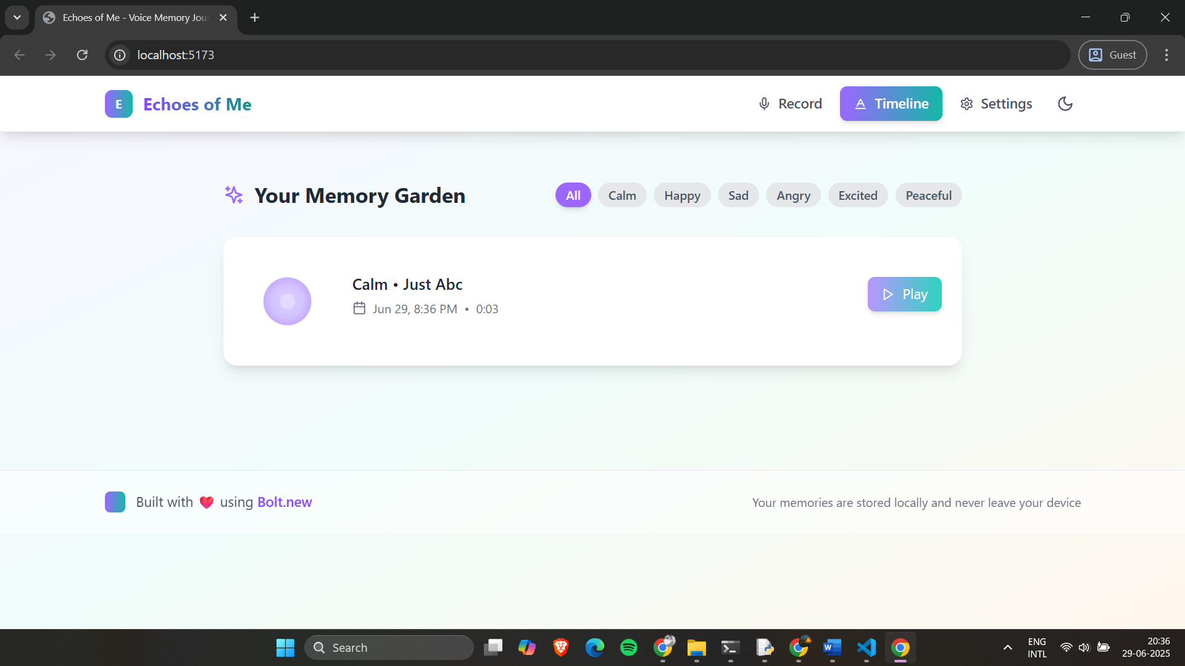The height and width of the screenshot is (666, 1185).
Task: Play the Calm Just Abc memory
Action: [904, 294]
